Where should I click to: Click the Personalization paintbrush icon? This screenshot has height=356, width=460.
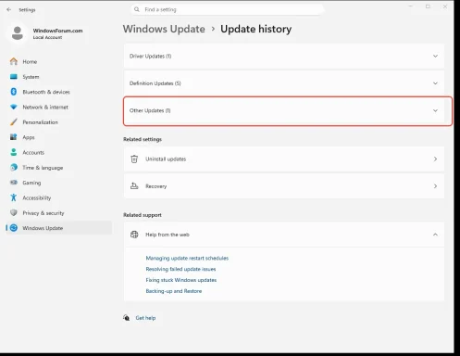[x=14, y=122]
